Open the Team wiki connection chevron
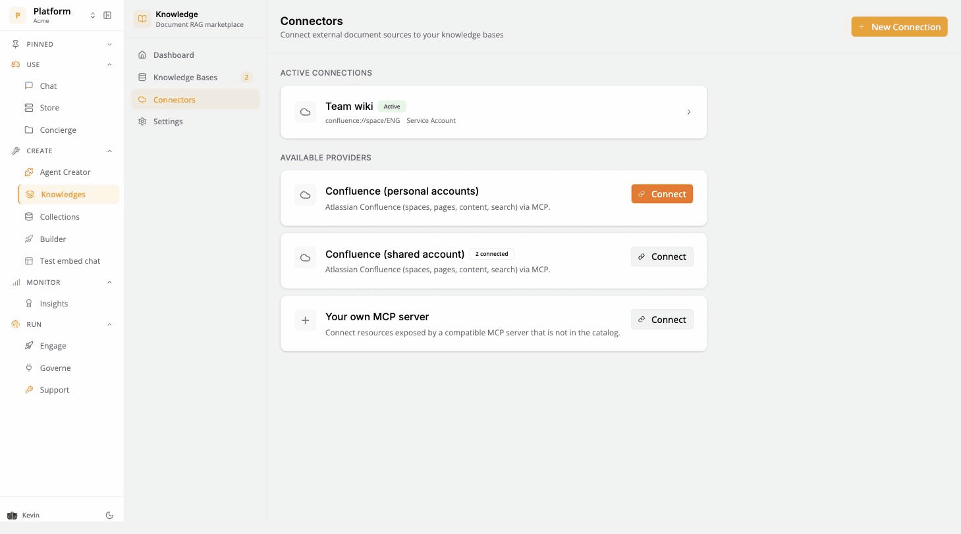This screenshot has width=961, height=534. tap(689, 112)
